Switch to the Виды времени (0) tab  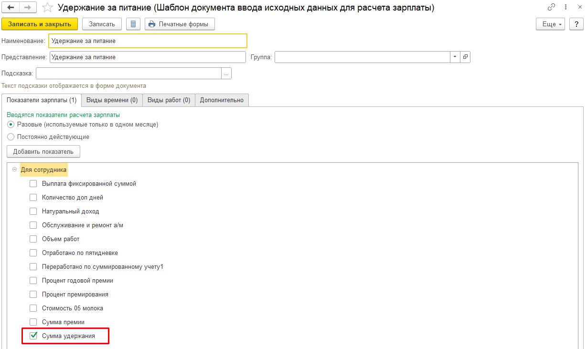112,100
